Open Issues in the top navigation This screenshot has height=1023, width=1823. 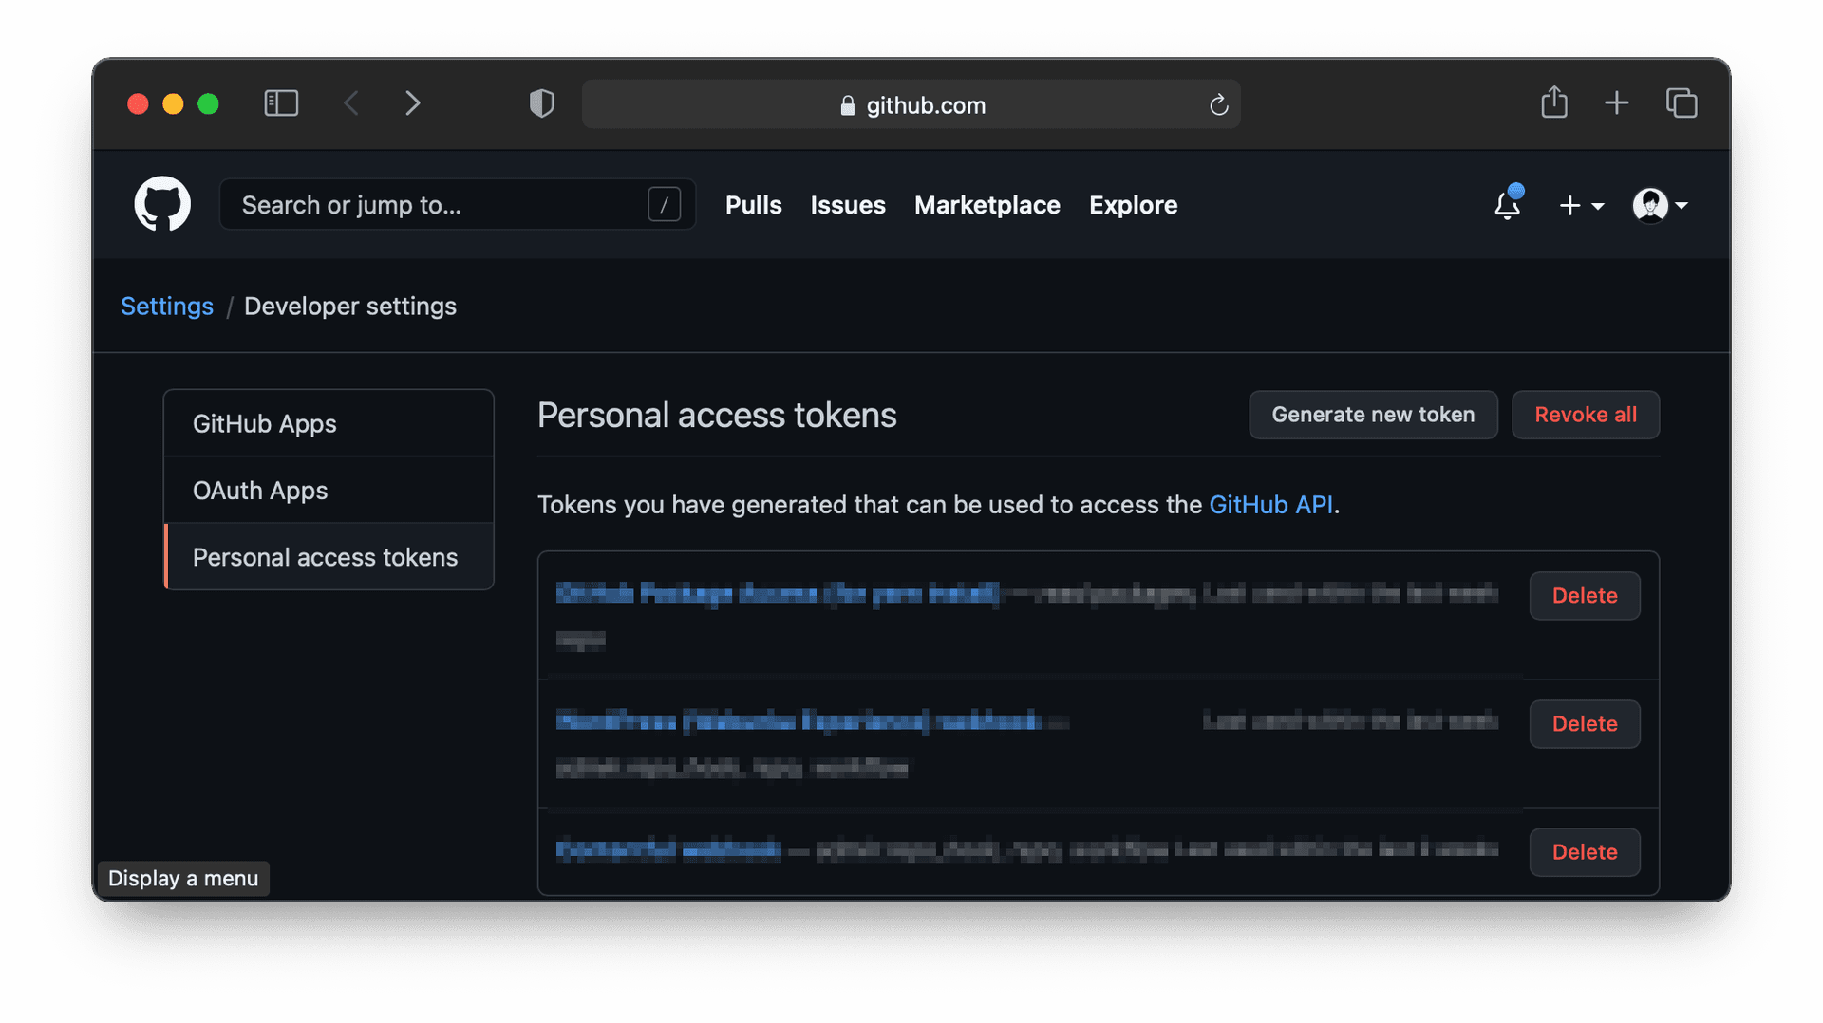[x=848, y=205]
